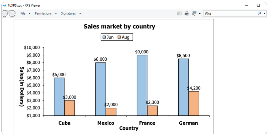Image resolution: width=267 pixels, height=134 pixels.
Task: Click the blue Jun legend swatch
Action: (x=104, y=37)
